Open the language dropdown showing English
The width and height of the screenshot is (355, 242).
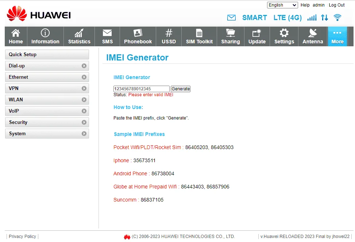coord(282,5)
